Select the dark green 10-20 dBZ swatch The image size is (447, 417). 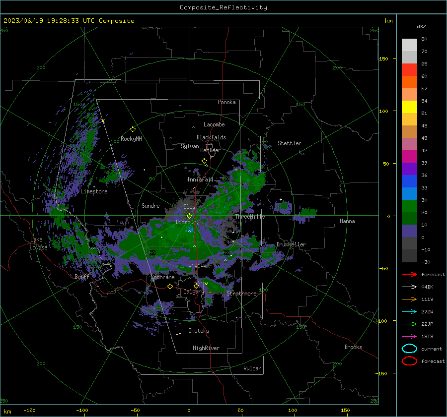click(409, 219)
